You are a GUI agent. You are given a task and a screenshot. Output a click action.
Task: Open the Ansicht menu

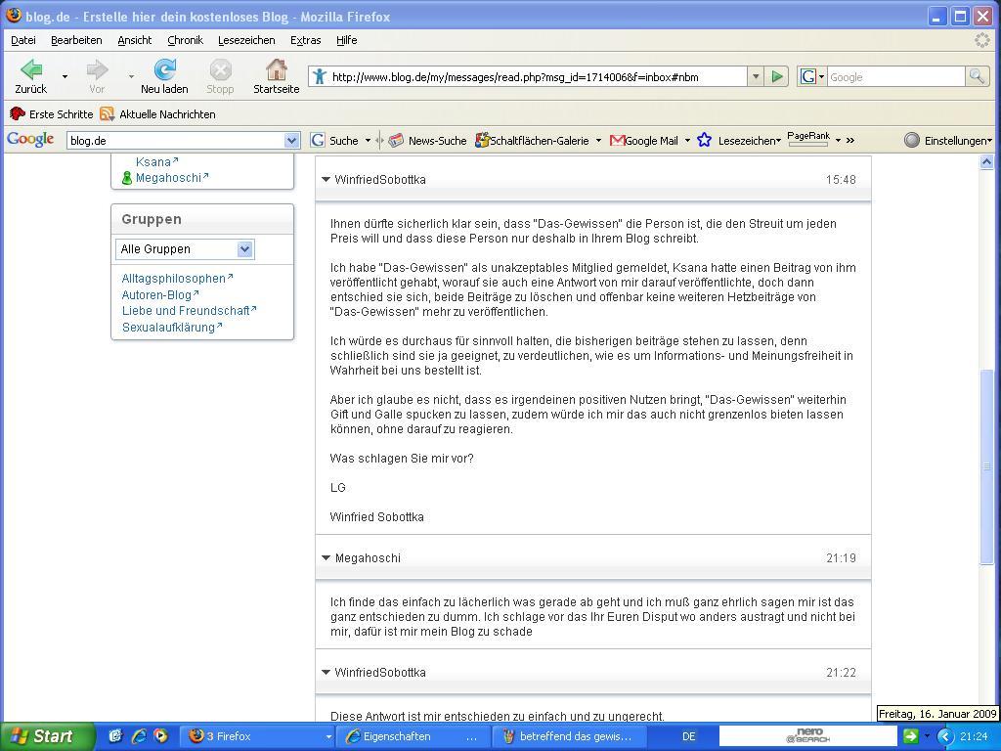coord(135,40)
